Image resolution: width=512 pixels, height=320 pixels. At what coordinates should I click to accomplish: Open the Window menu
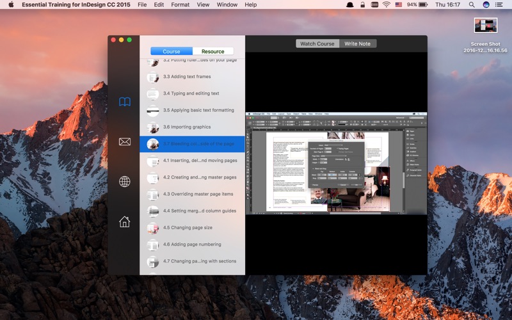tap(227, 4)
